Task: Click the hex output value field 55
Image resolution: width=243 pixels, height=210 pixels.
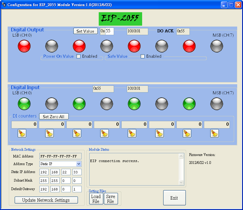Action: [109, 31]
